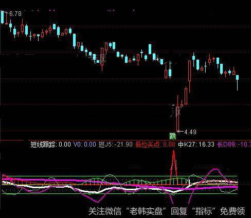The width and height of the screenshot is (251, 218).
Task: Select the 4.49 low price label
Action: 190,132
